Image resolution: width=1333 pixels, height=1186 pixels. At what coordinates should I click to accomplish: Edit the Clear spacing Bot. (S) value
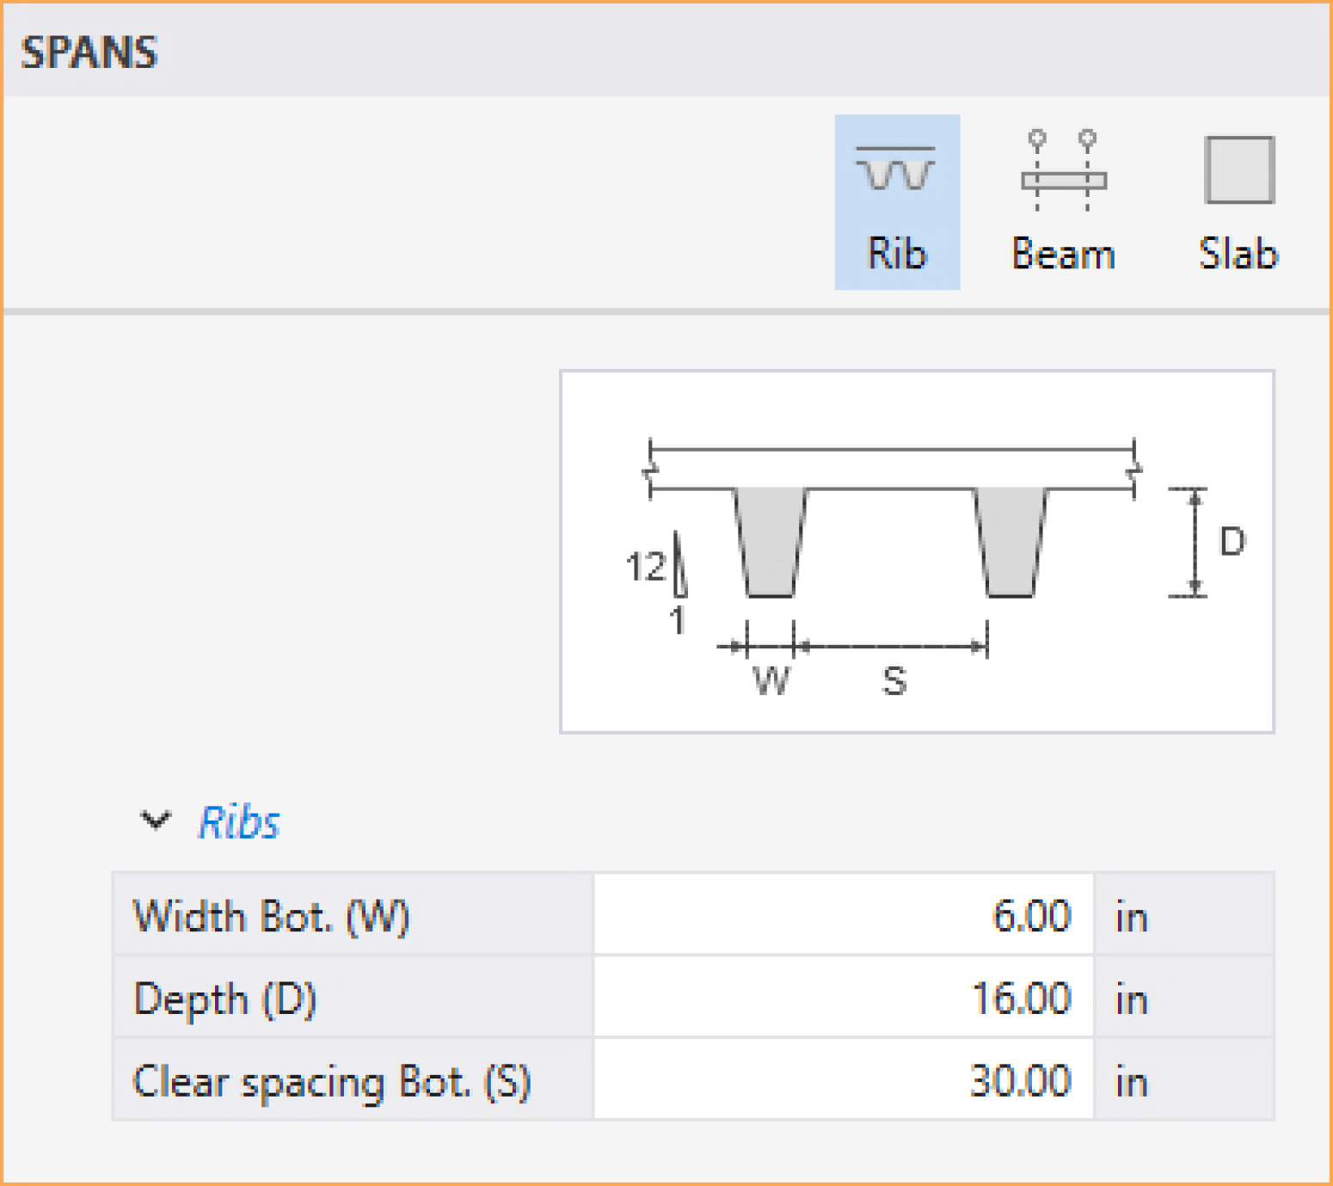[x=843, y=1080]
